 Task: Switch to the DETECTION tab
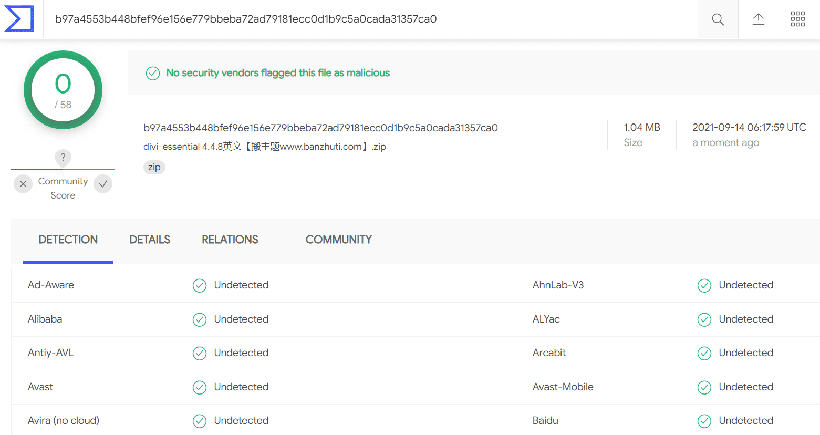click(68, 240)
